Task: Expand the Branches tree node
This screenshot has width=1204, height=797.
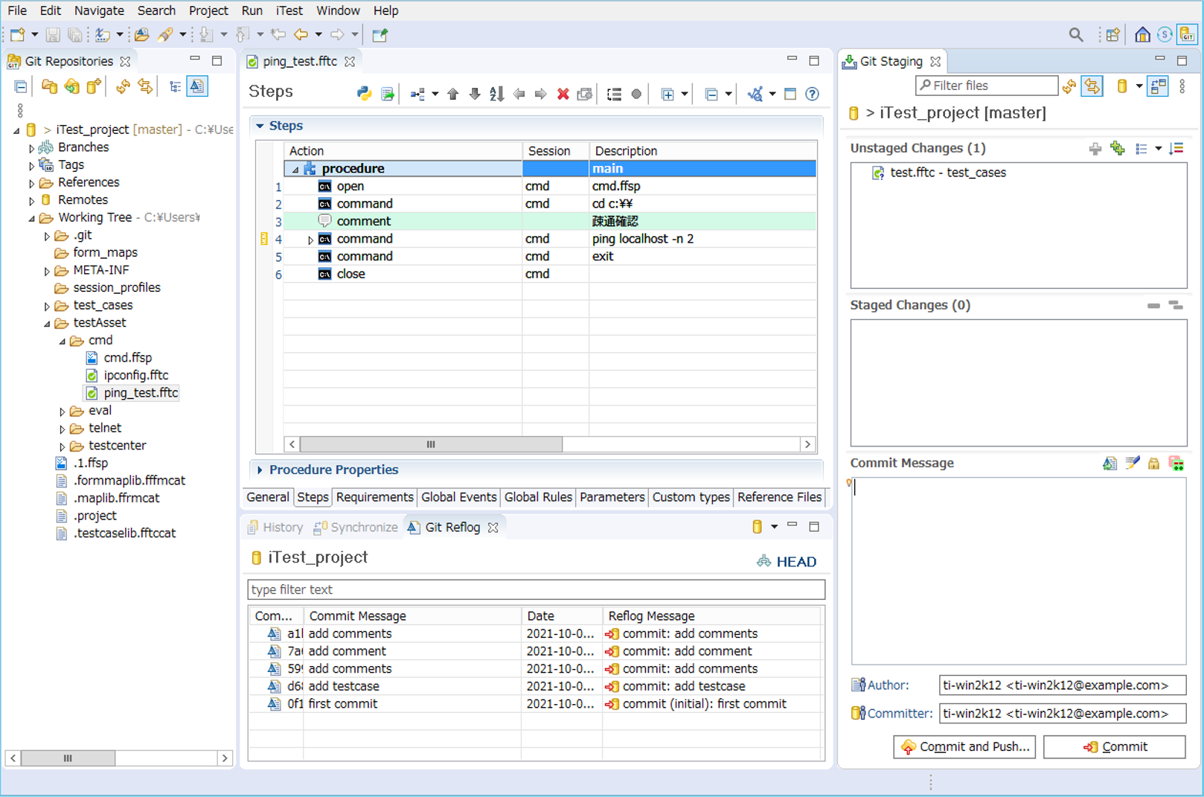Action: (31, 148)
